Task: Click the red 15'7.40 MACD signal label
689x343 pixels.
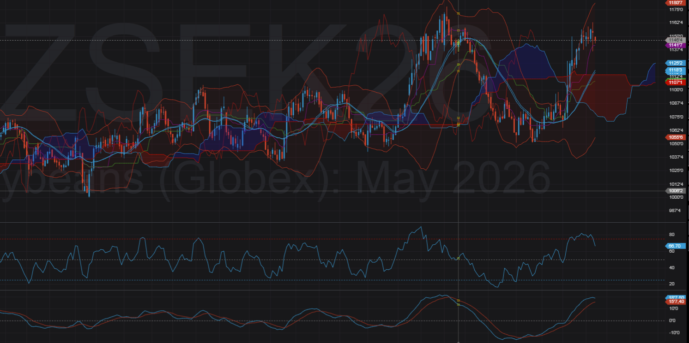Action: pyautogui.click(x=676, y=302)
